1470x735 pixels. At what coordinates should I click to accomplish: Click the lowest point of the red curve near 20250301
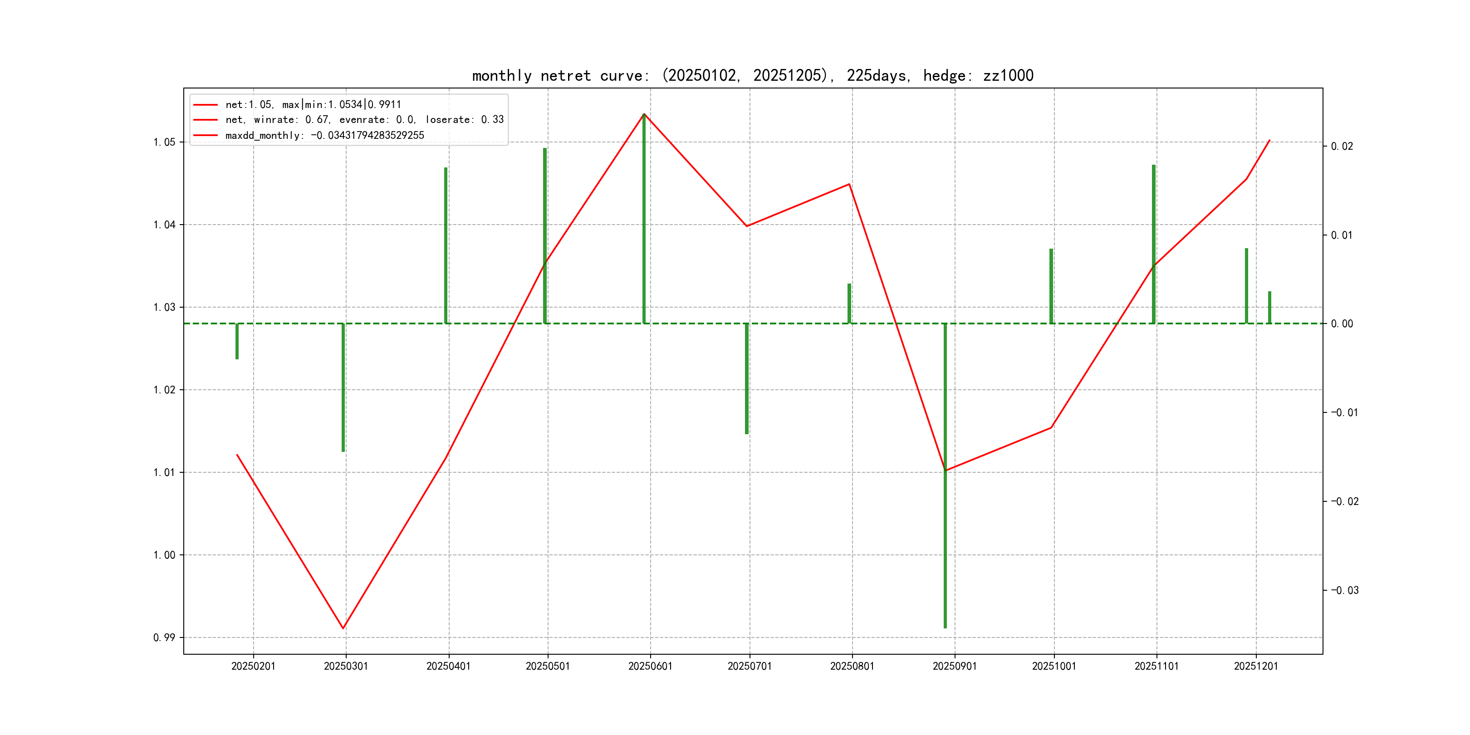click(343, 628)
